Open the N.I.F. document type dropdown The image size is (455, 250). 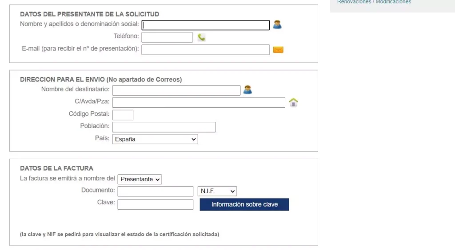click(x=217, y=191)
